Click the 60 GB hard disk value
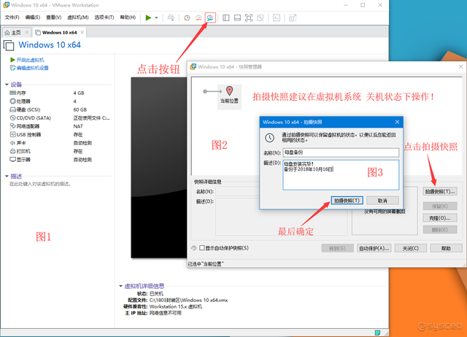This screenshot has height=337, width=467. [80, 109]
